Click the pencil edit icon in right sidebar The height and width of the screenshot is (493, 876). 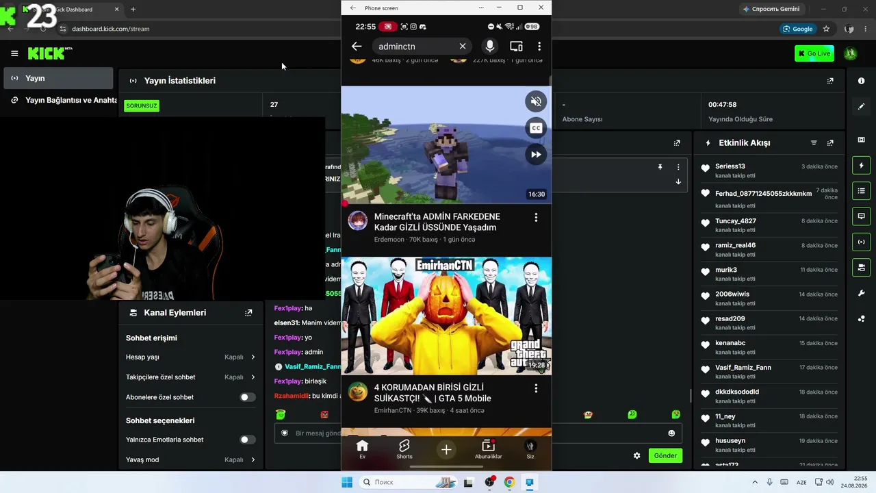(x=861, y=106)
